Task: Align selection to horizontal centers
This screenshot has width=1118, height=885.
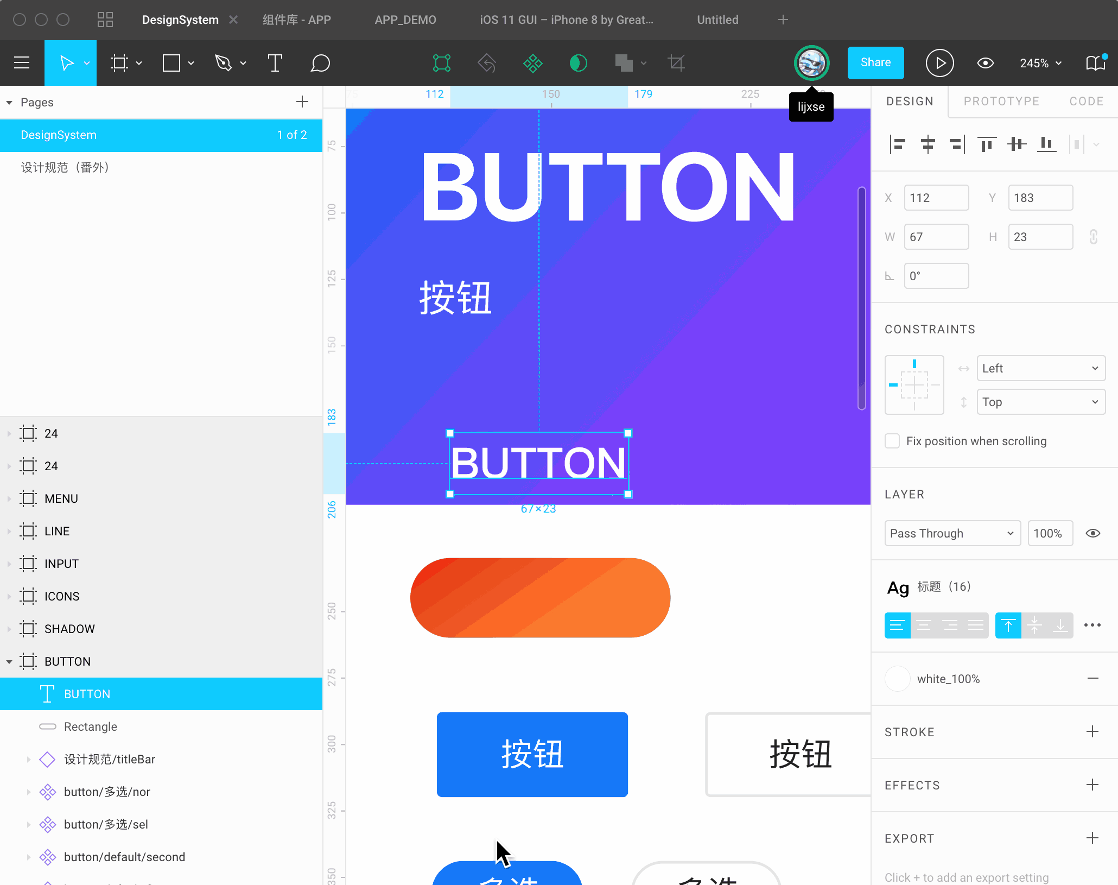Action: tap(928, 144)
